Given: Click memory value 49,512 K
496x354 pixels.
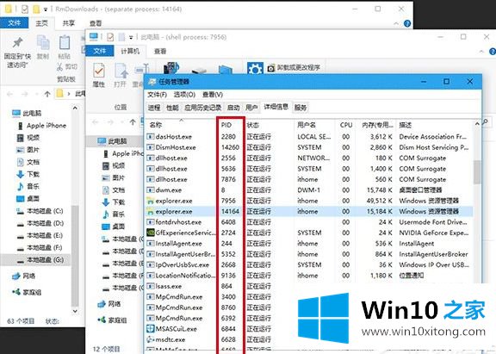Looking at the screenshot, I should (380, 201).
